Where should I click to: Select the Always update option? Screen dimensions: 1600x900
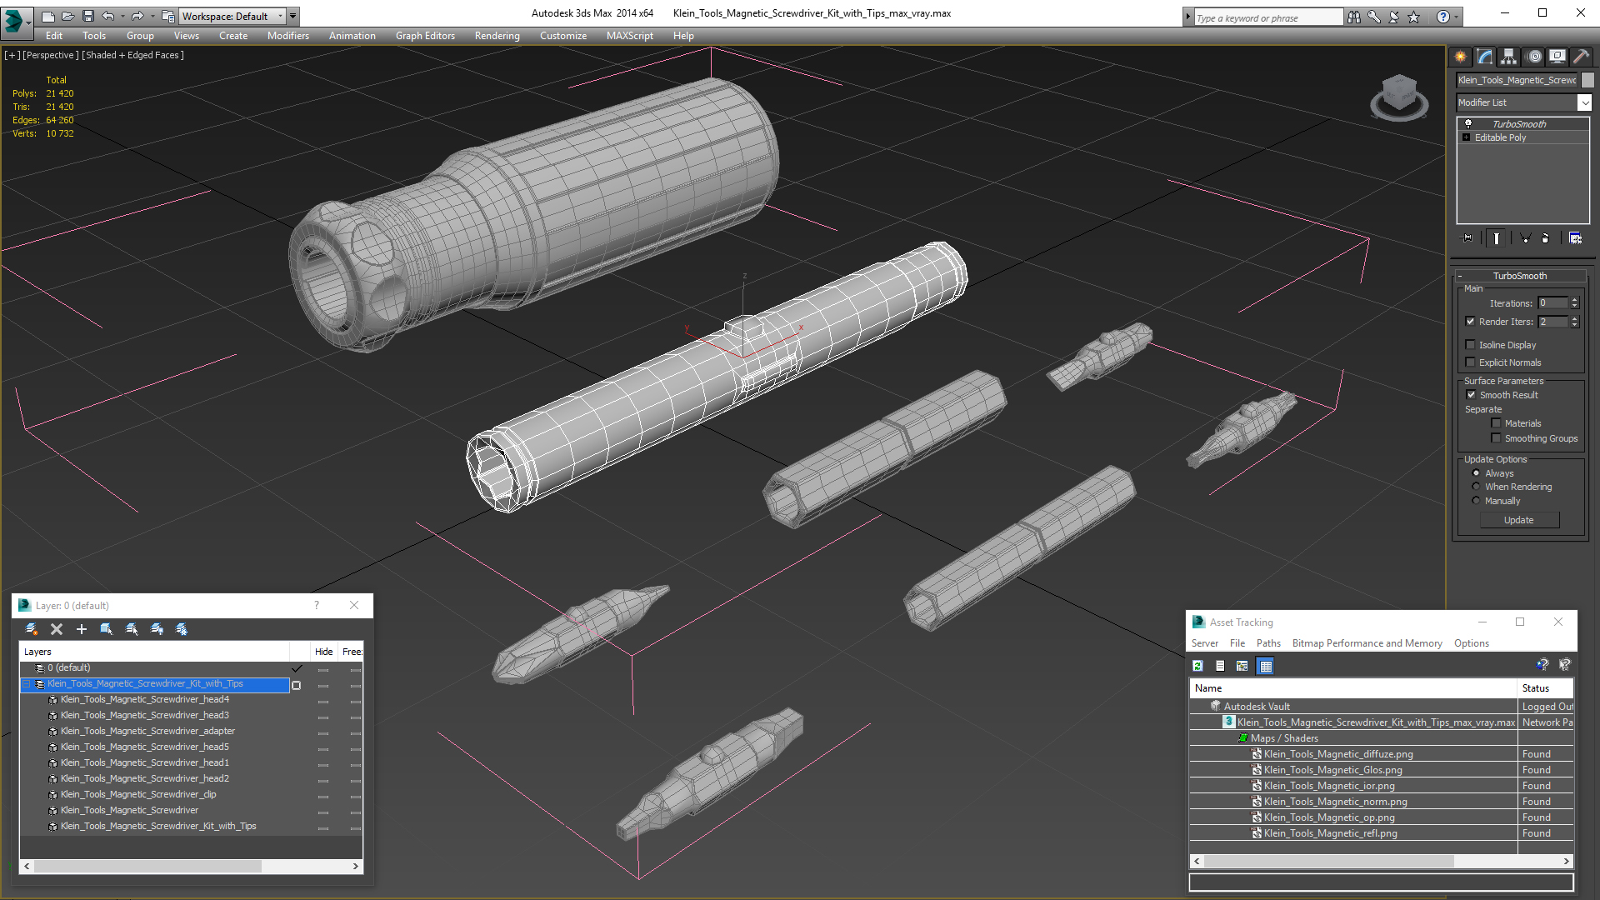pos(1476,473)
